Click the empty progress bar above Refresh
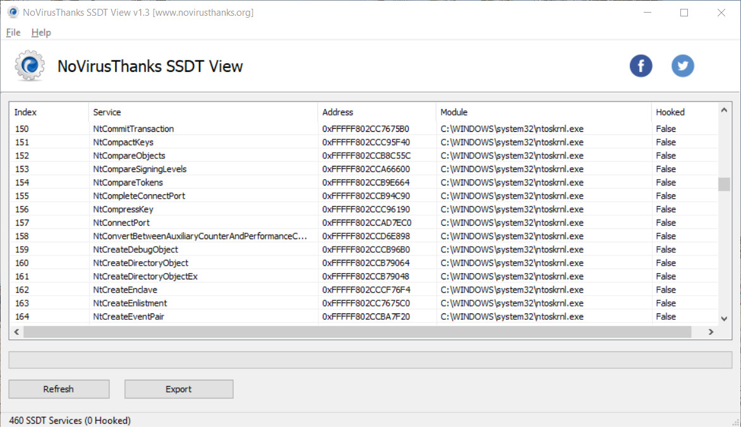Screen dimensions: 741x427 [x=370, y=360]
